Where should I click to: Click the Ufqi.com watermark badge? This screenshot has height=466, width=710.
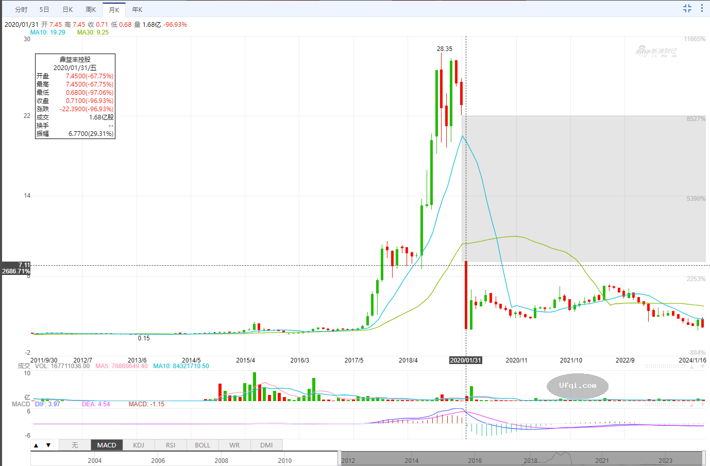pyautogui.click(x=578, y=386)
